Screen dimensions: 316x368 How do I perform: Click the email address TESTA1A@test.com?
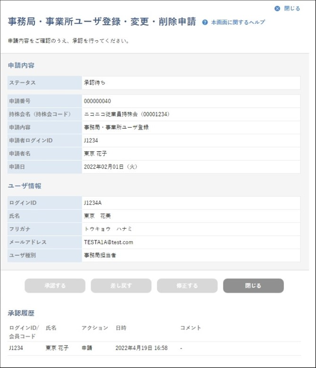pyautogui.click(x=108, y=242)
